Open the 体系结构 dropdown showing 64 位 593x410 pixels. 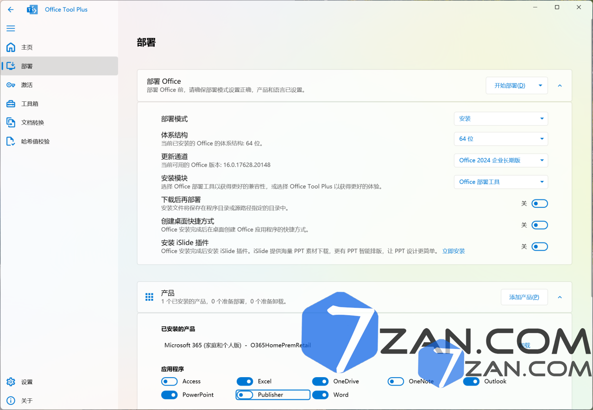501,139
